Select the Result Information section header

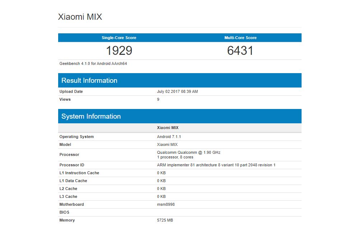click(x=89, y=80)
